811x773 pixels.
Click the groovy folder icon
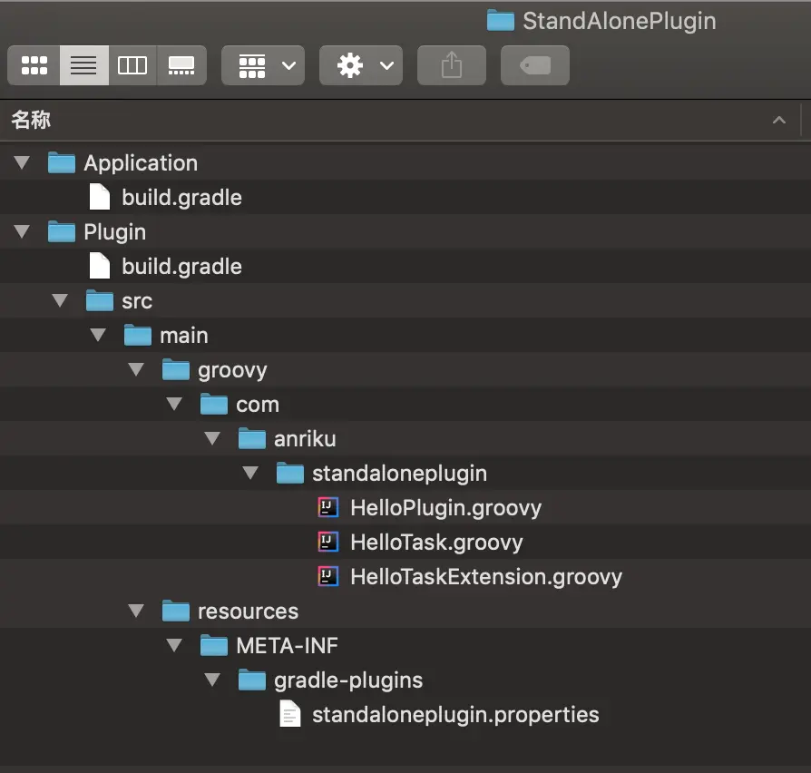point(176,369)
